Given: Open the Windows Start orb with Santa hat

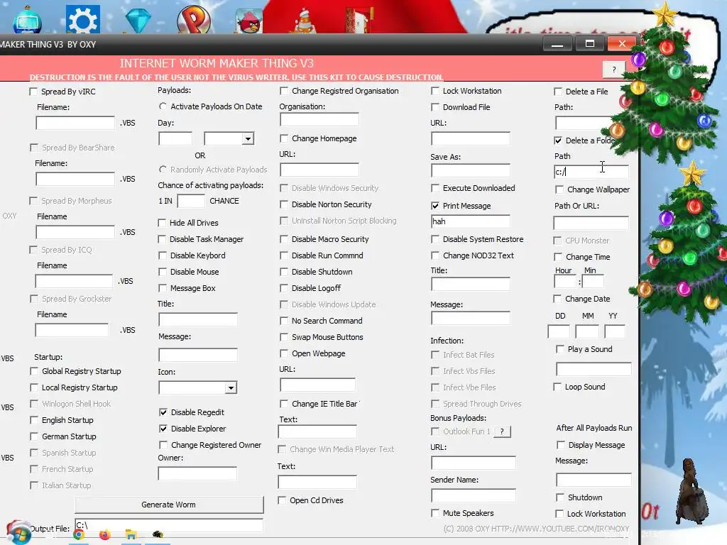Looking at the screenshot, I should pos(18,532).
